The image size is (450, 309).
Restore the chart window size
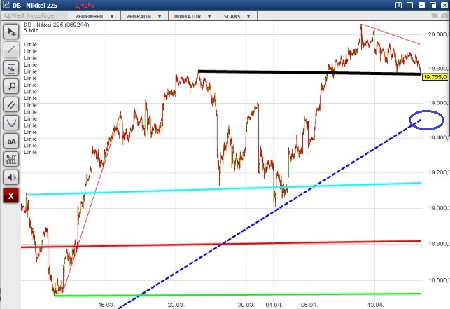pos(433,5)
